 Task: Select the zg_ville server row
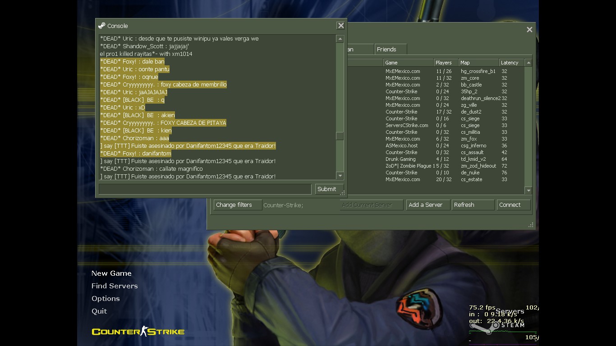[435, 105]
